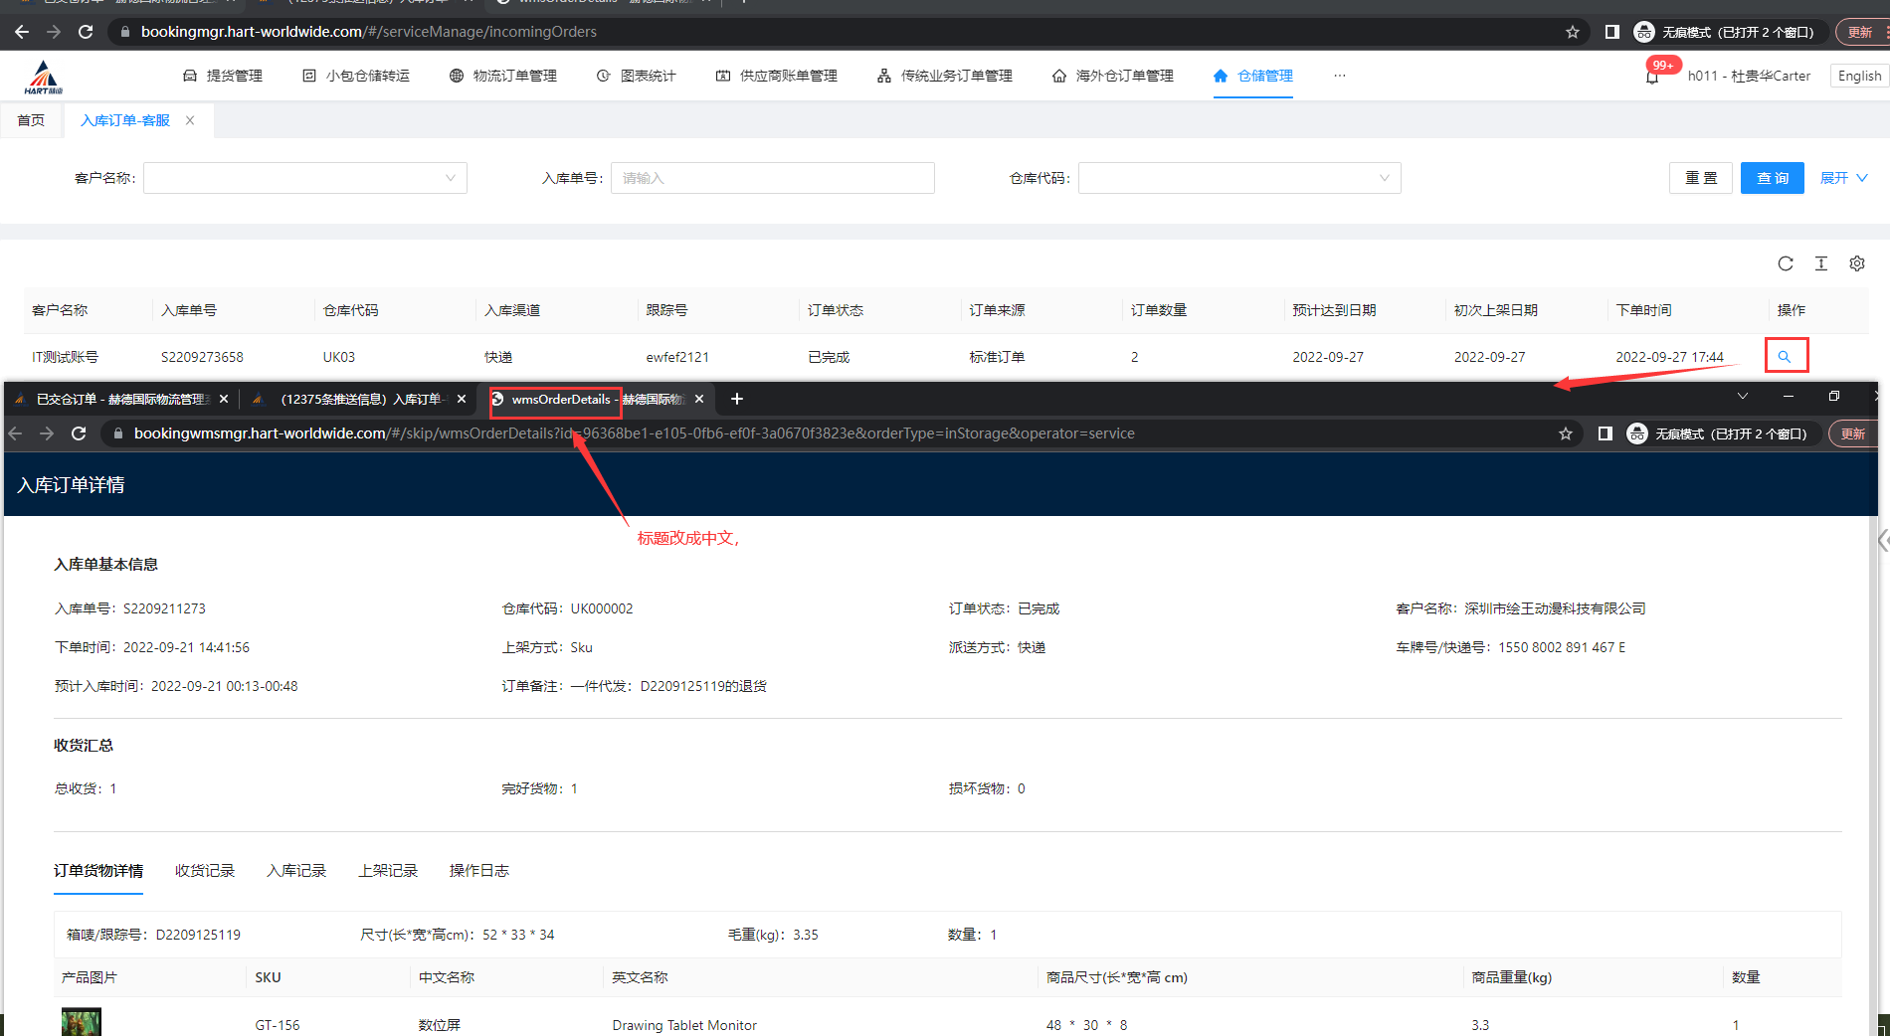The image size is (1890, 1036).
Task: Open the notification bell
Action: pos(1652,77)
